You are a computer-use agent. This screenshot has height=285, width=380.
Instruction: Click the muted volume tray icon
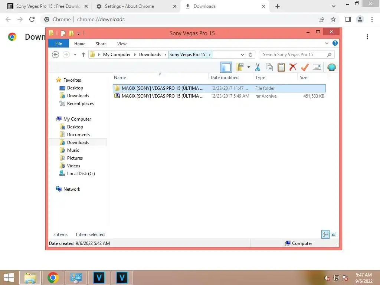point(327,278)
